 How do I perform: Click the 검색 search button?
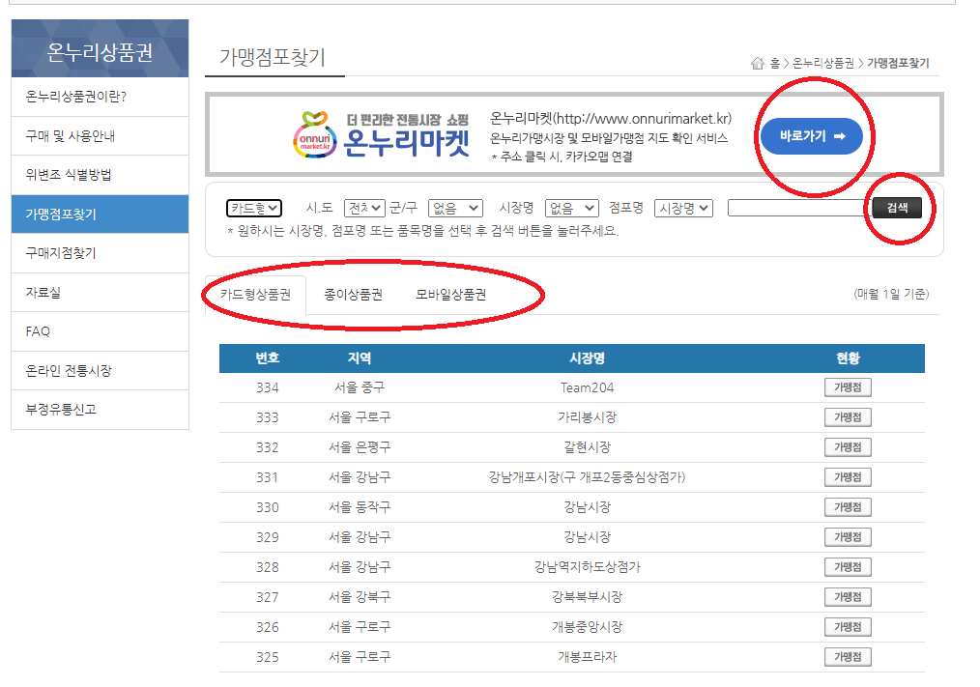coord(897,208)
